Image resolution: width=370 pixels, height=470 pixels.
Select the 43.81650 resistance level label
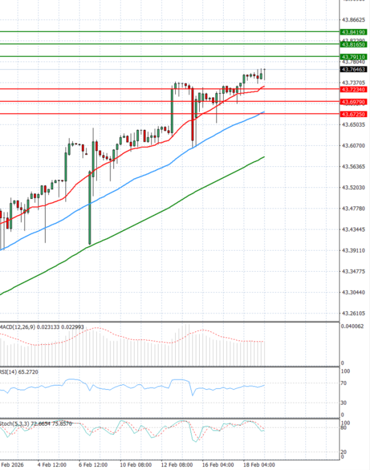353,44
